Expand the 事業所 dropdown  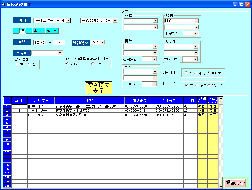(x=60, y=53)
